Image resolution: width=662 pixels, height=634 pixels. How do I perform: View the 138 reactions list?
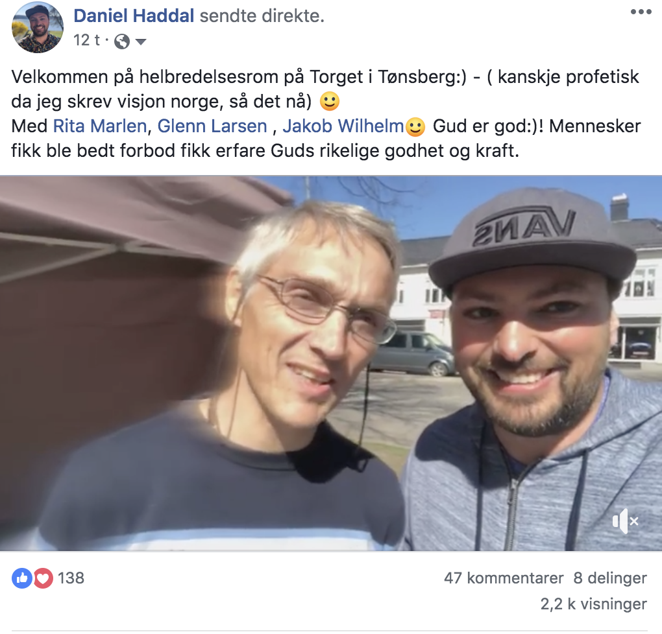tap(71, 578)
